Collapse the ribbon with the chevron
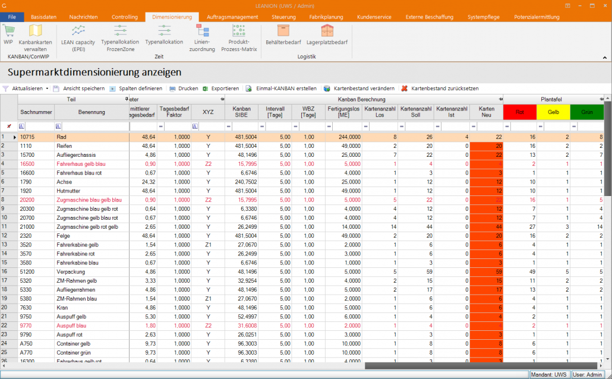The width and height of the screenshot is (612, 379). pyautogui.click(x=605, y=58)
